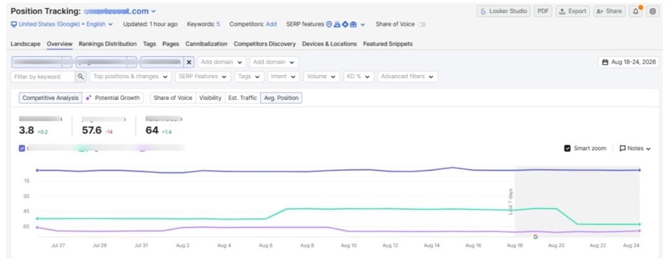Switch to Tags tab
Image resolution: width=669 pixels, height=272 pixels.
150,44
